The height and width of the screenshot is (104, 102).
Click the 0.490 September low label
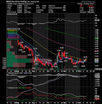point(34,68)
